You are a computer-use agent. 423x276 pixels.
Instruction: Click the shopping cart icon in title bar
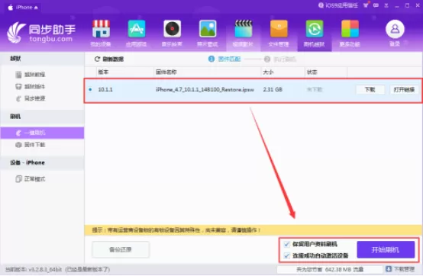[366, 5]
